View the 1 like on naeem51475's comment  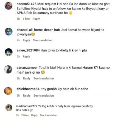pos(26,19)
